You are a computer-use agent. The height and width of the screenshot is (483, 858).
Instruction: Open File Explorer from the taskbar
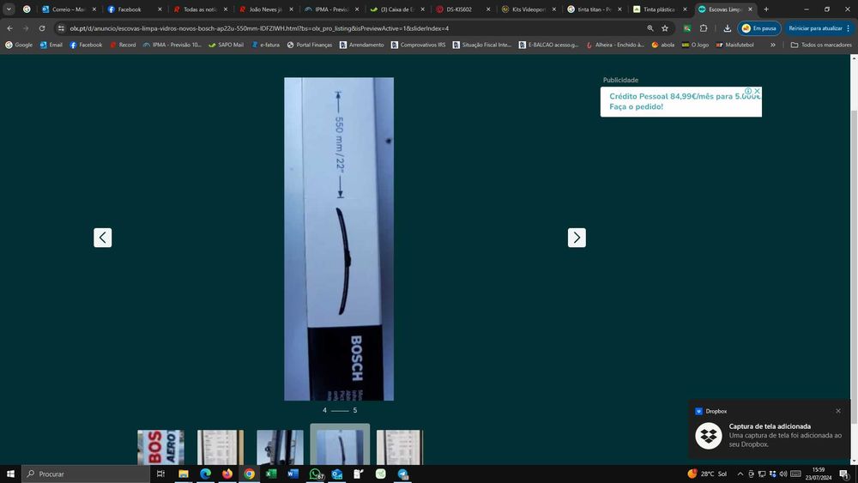(184, 474)
